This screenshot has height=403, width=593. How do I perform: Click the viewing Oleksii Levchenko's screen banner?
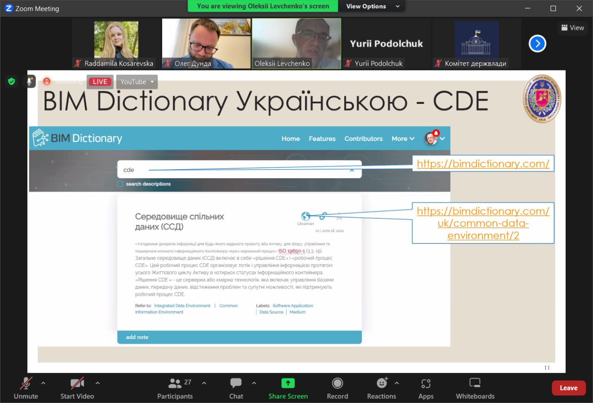pos(263,6)
